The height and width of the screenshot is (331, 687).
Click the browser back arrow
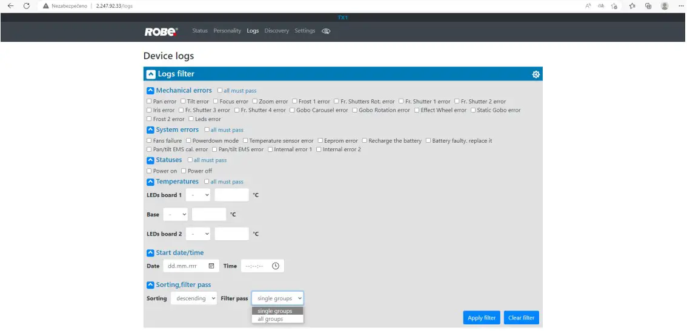click(x=10, y=6)
